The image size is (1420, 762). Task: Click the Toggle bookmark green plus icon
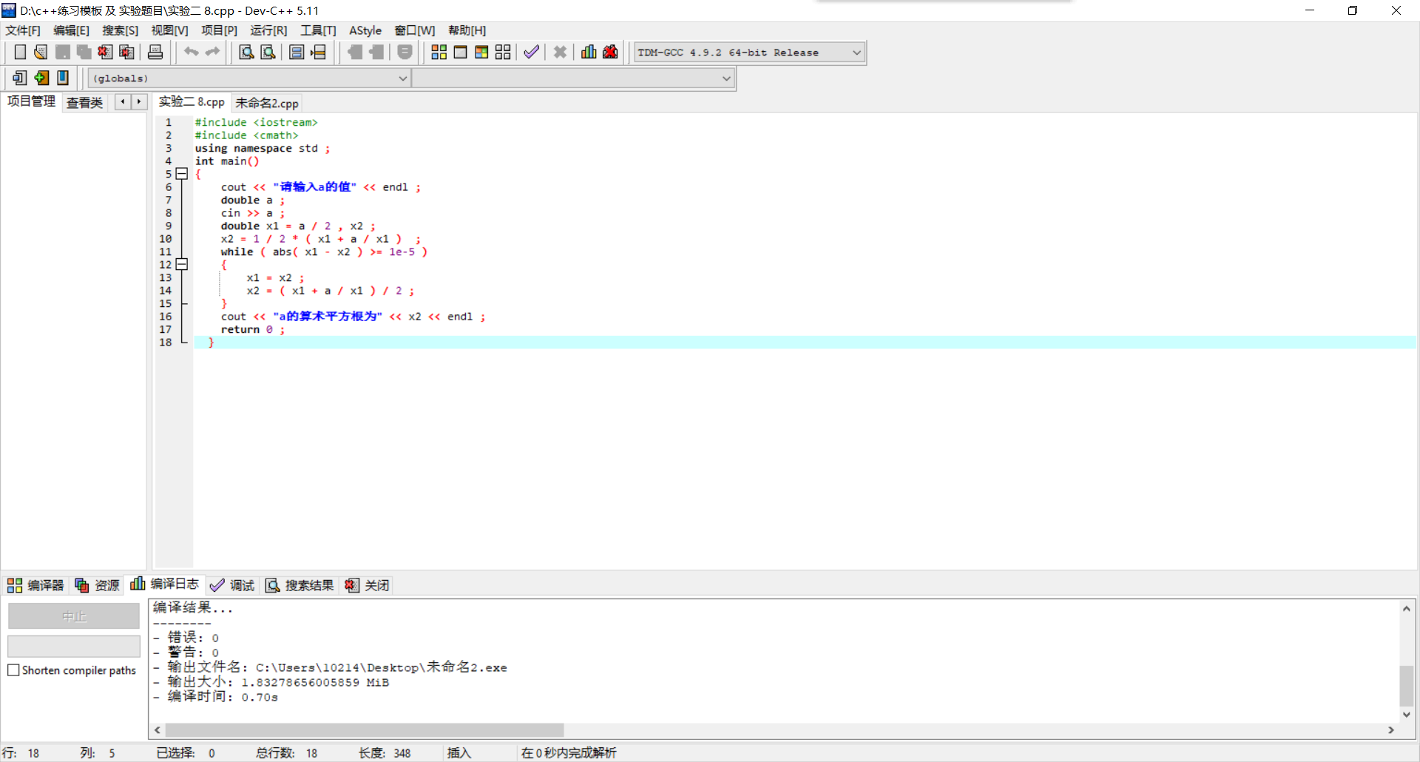pos(41,78)
